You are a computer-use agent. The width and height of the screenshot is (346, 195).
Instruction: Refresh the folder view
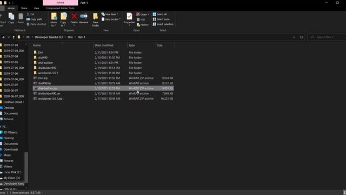pos(302,37)
